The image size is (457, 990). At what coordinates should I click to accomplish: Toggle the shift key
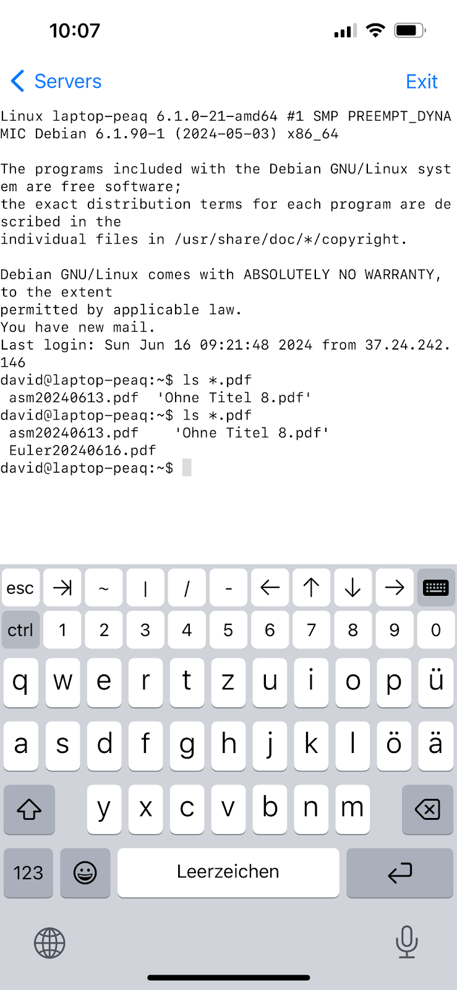[29, 809]
